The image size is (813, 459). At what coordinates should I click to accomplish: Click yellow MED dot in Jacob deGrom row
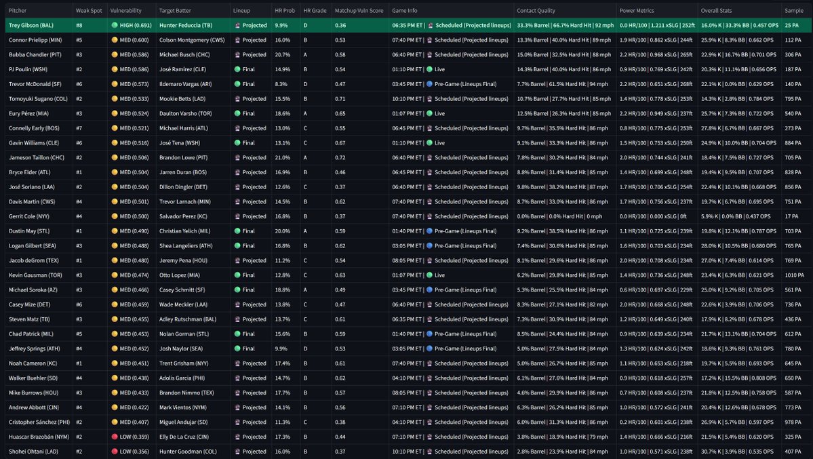(115, 260)
